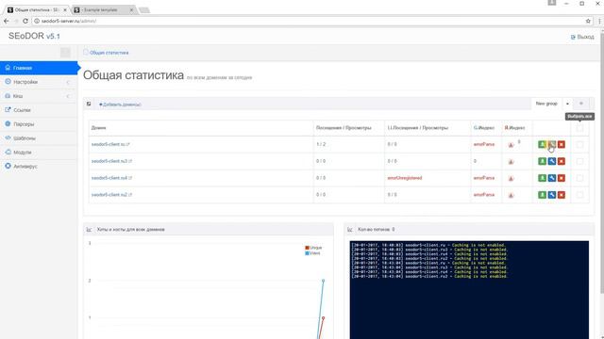This screenshot has height=339, width=604.
Task: Open the Ссылки sidebar section
Action: click(39, 110)
